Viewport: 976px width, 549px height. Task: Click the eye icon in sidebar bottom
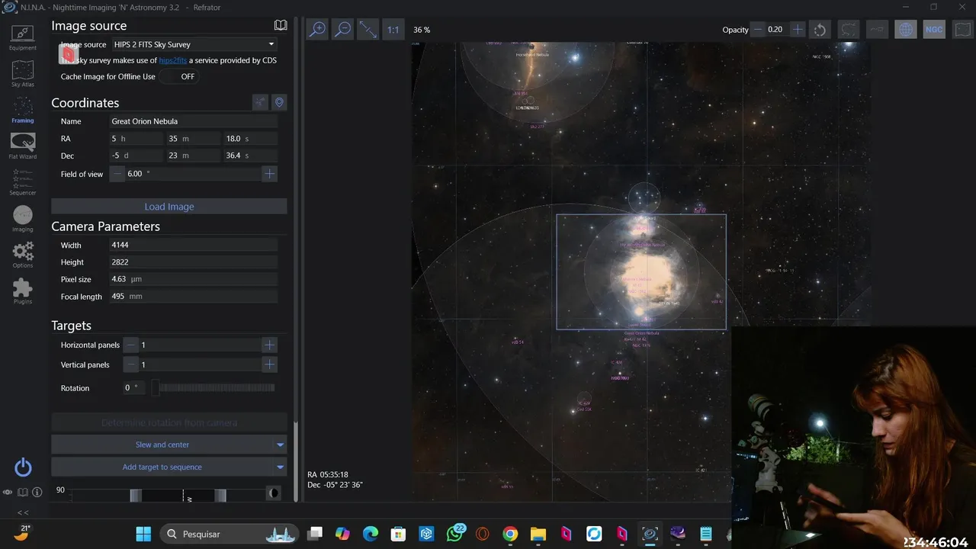pyautogui.click(x=7, y=493)
